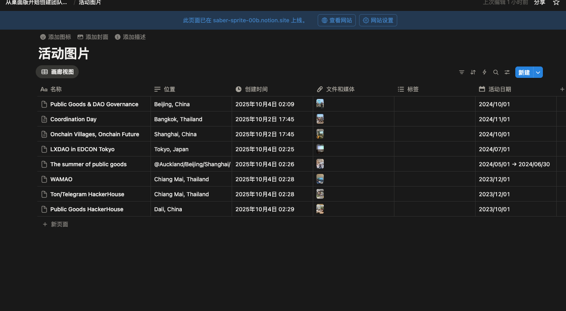Click the 查看网站 button
The height and width of the screenshot is (311, 566).
point(337,20)
